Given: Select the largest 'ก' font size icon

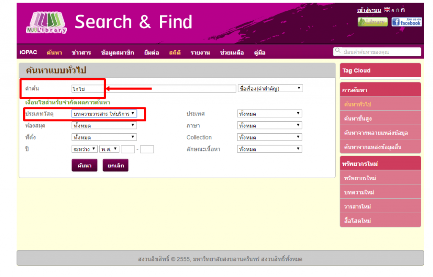Looking at the screenshot, I should (x=403, y=10).
